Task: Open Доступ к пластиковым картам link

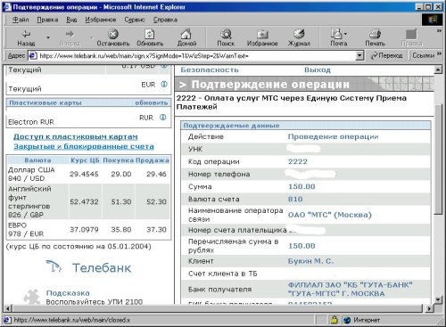Action: click(x=76, y=137)
